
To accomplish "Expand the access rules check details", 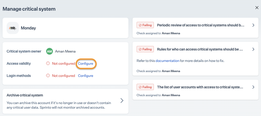I will (x=253, y=49).
